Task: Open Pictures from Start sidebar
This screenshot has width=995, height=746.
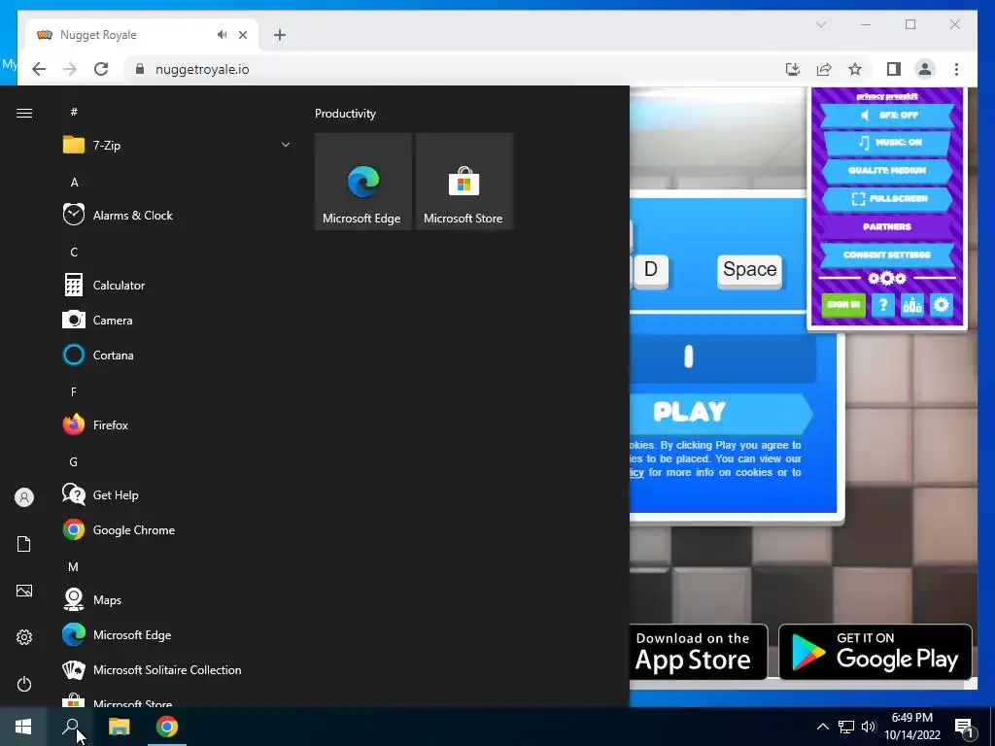Action: tap(24, 591)
